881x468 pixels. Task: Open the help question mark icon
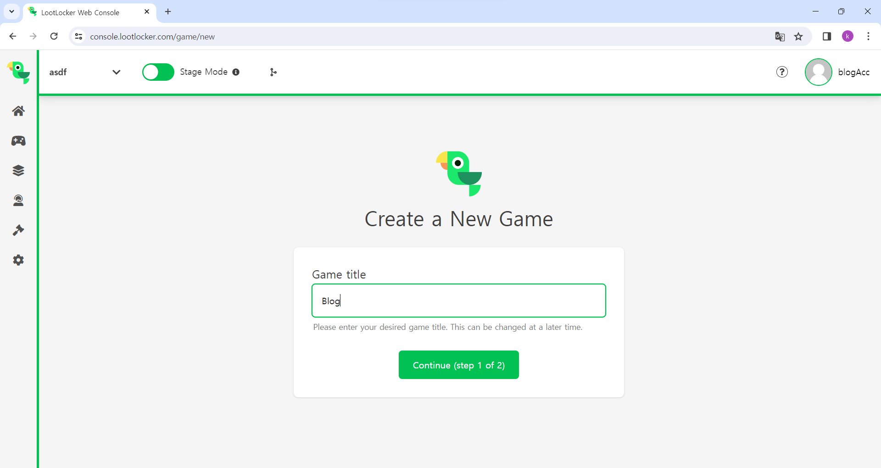tap(782, 72)
